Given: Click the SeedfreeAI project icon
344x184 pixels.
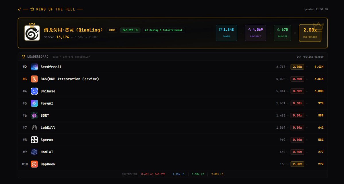Looking at the screenshot, I should click(x=34, y=67).
